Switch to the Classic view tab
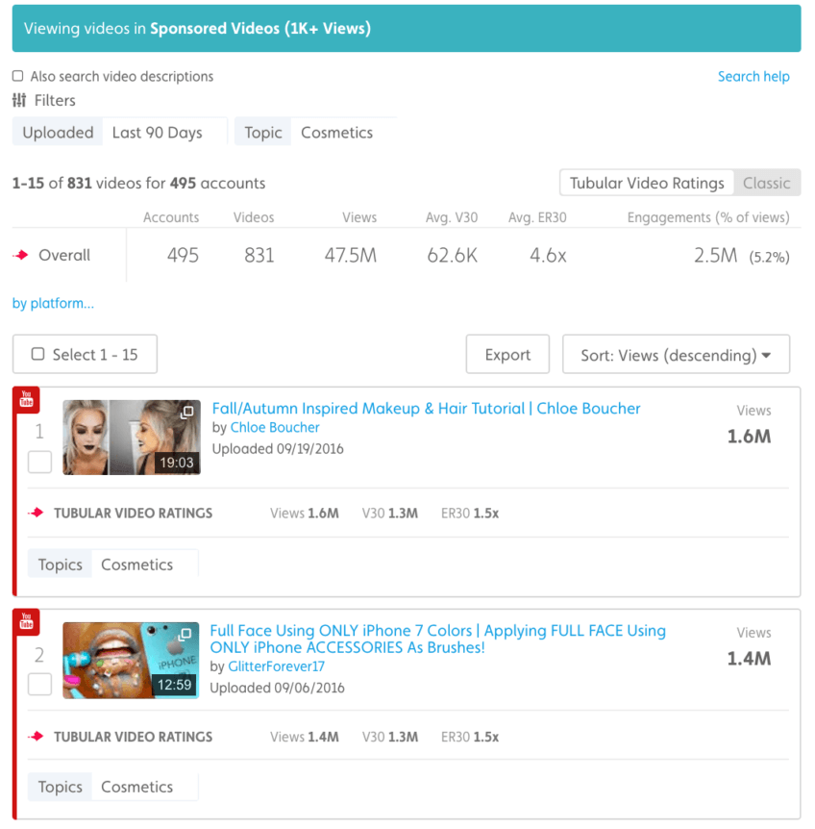Image resolution: width=815 pixels, height=829 pixels. (766, 183)
